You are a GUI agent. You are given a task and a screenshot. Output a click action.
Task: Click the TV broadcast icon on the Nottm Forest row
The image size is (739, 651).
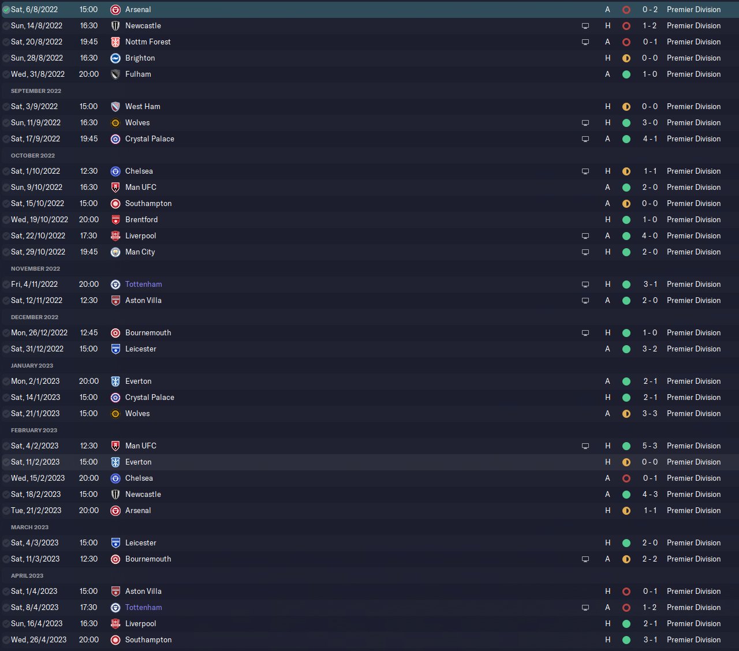pos(585,42)
